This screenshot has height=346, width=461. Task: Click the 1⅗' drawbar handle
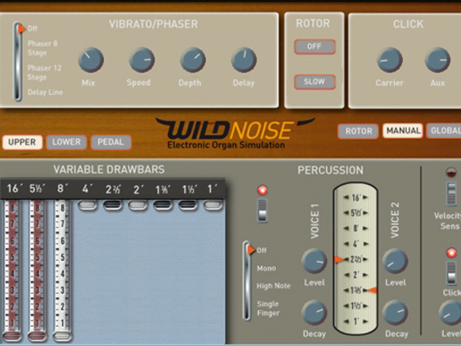pos(163,205)
